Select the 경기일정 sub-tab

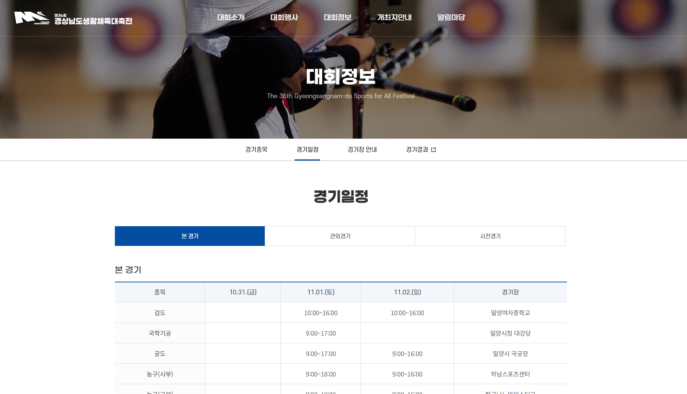tap(307, 150)
